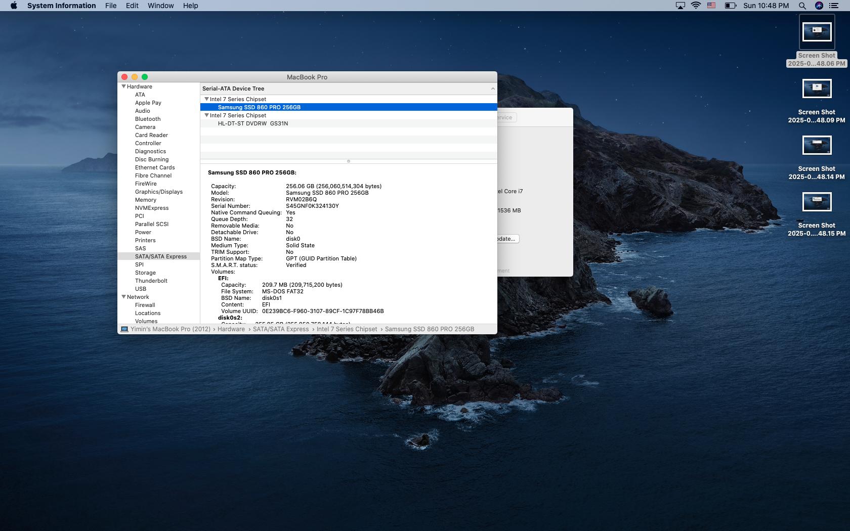Select the Screen Shot 48.09 PM desktop thumbnail
The image size is (850, 531).
tap(817, 89)
